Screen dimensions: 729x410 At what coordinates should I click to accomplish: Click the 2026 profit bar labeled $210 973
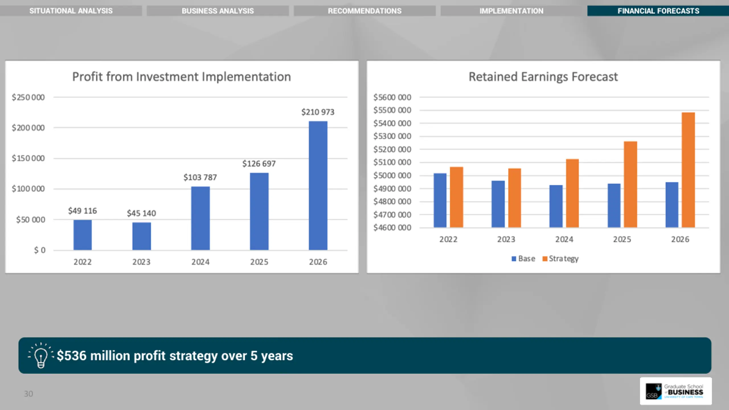[318, 186]
